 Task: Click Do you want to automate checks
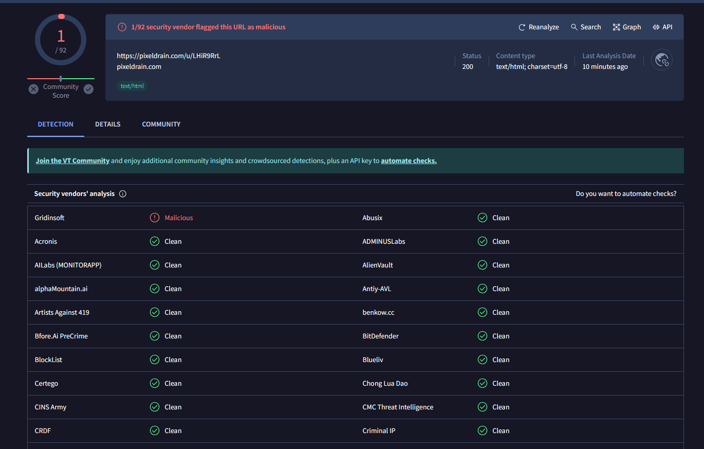coord(626,194)
